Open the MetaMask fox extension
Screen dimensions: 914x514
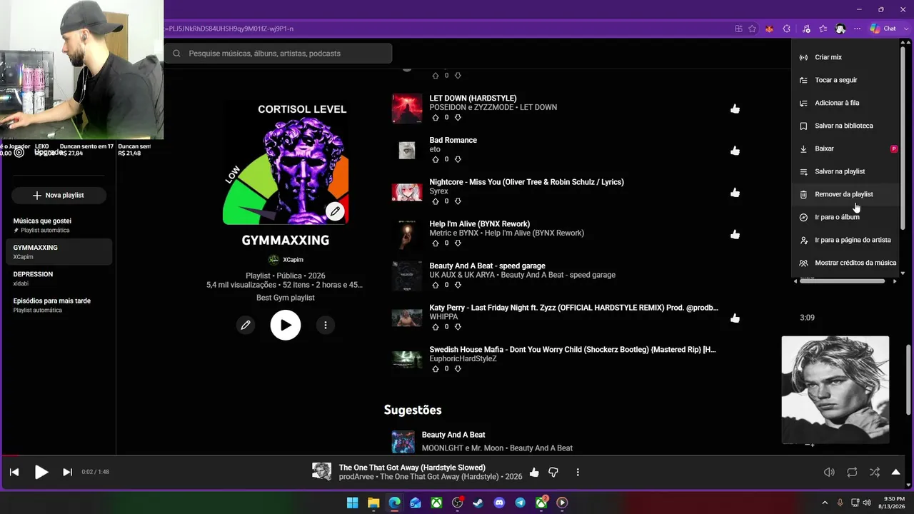coord(770,29)
